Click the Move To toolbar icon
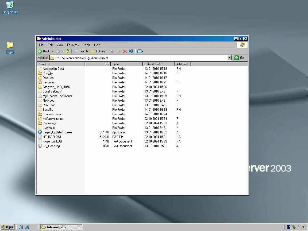The height and width of the screenshot is (231, 308). pyautogui.click(x=112, y=51)
